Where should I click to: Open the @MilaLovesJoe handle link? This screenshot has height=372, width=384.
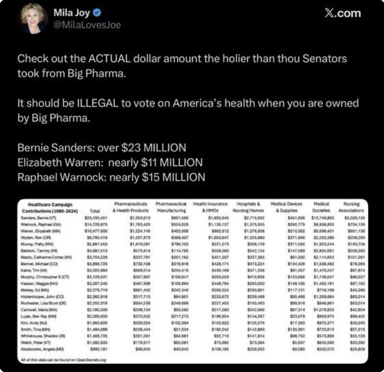(87, 25)
